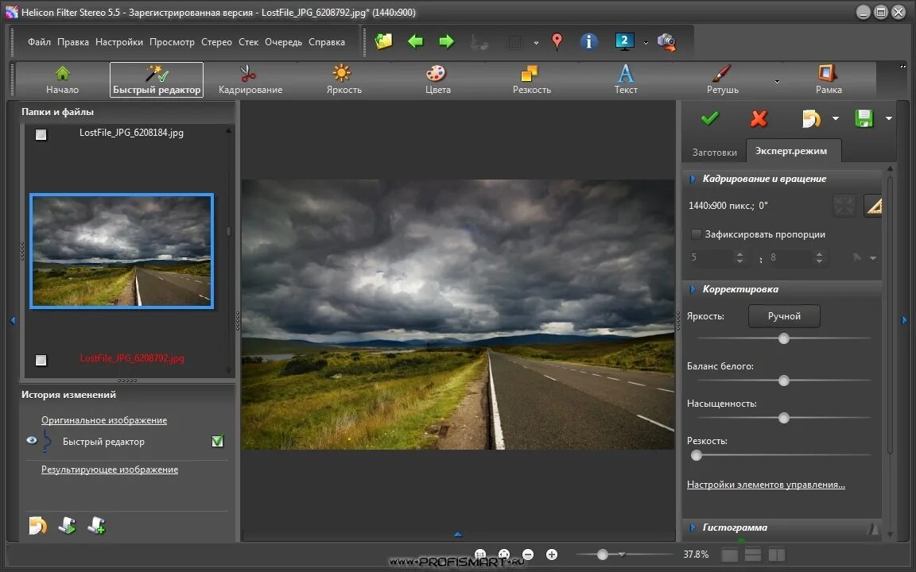The width and height of the screenshot is (916, 572).
Task: Open the Яркость sun tool
Action: (343, 80)
